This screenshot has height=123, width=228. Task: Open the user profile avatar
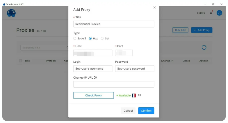219,13
